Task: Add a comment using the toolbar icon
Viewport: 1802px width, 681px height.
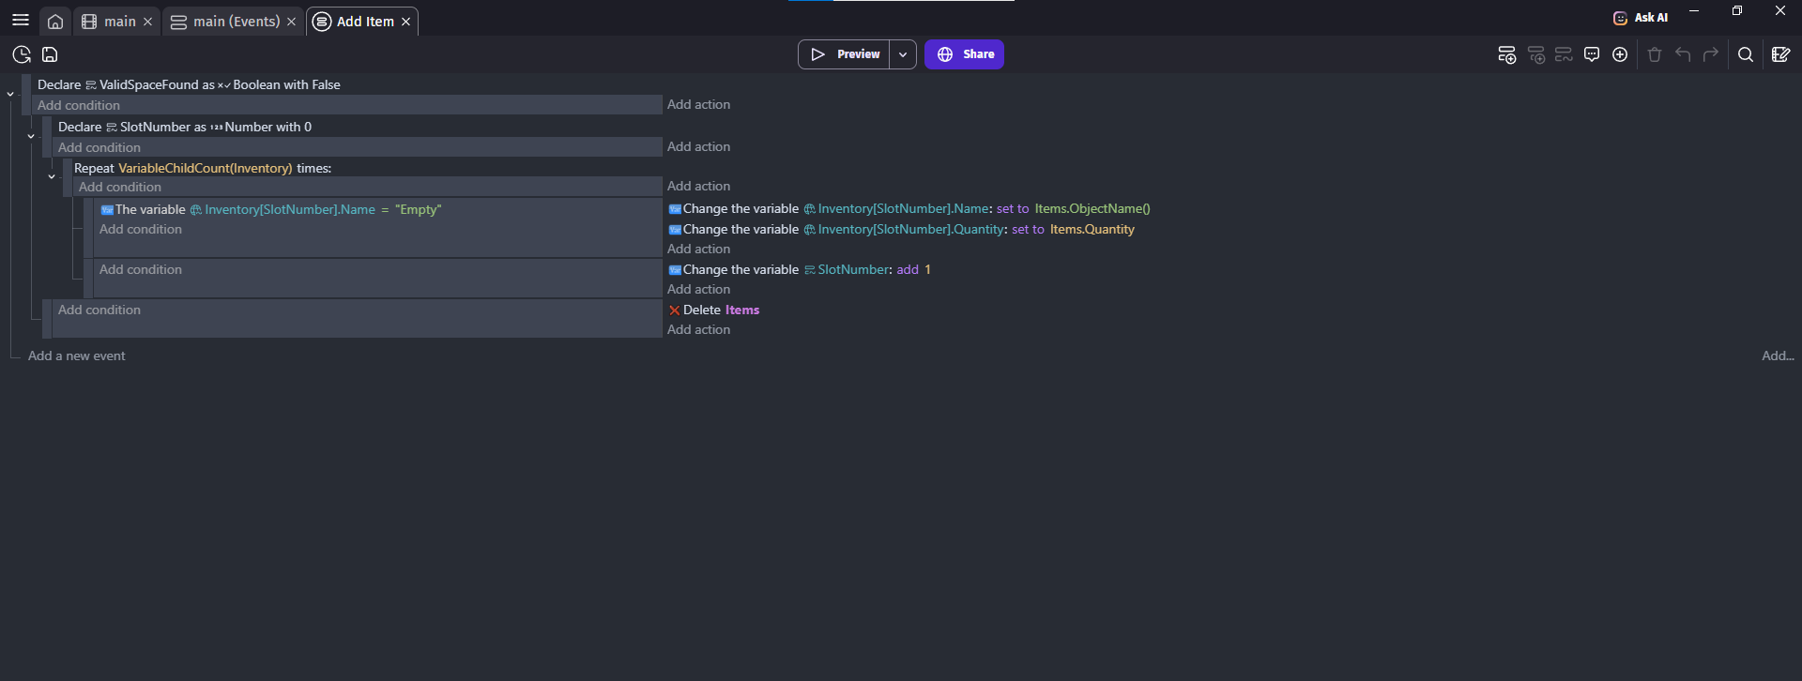Action: [x=1592, y=54]
